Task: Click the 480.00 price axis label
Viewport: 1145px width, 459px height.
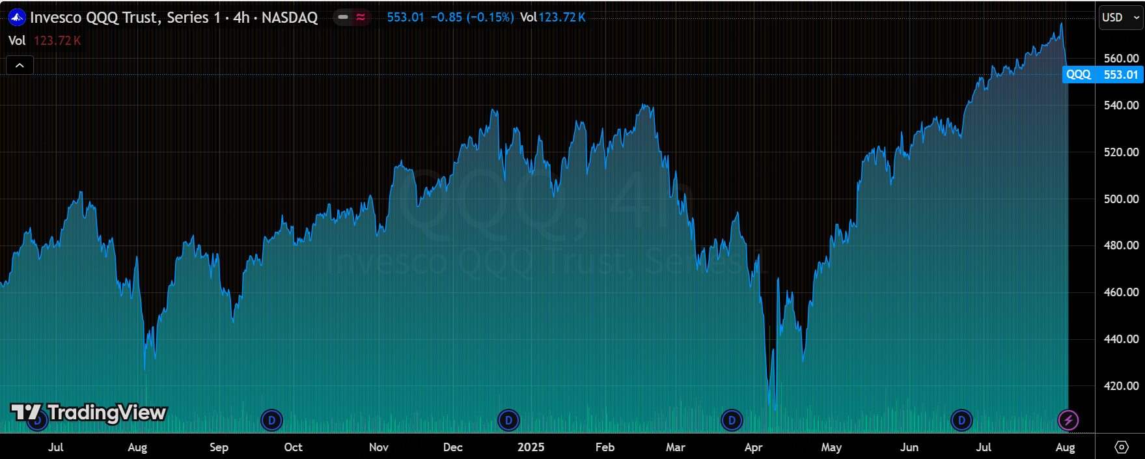Action: [x=1121, y=245]
